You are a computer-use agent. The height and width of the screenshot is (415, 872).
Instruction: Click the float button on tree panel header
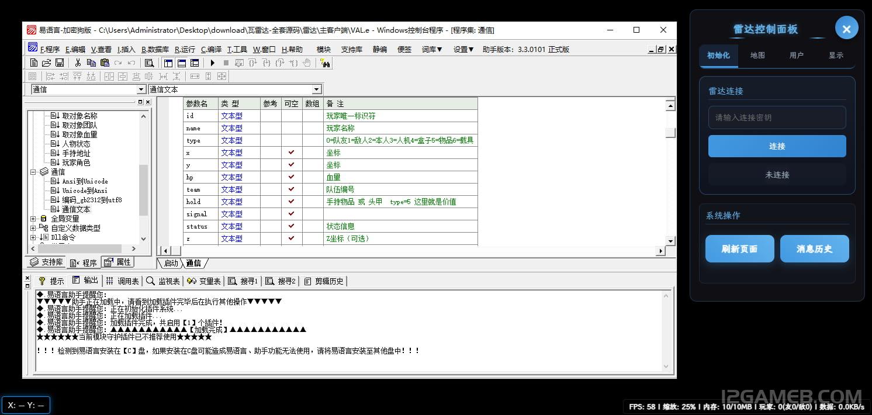140,102
